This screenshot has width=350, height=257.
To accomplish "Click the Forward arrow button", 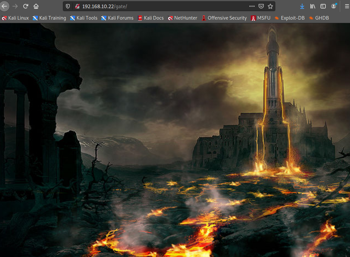I will [15, 6].
